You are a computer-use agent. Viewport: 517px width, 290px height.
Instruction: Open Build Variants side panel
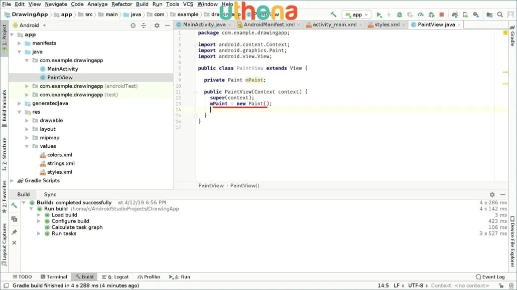5,108
